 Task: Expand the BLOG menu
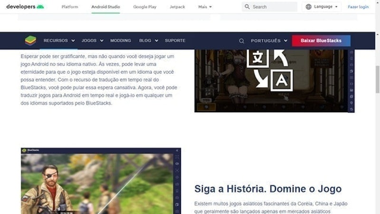tap(148, 40)
